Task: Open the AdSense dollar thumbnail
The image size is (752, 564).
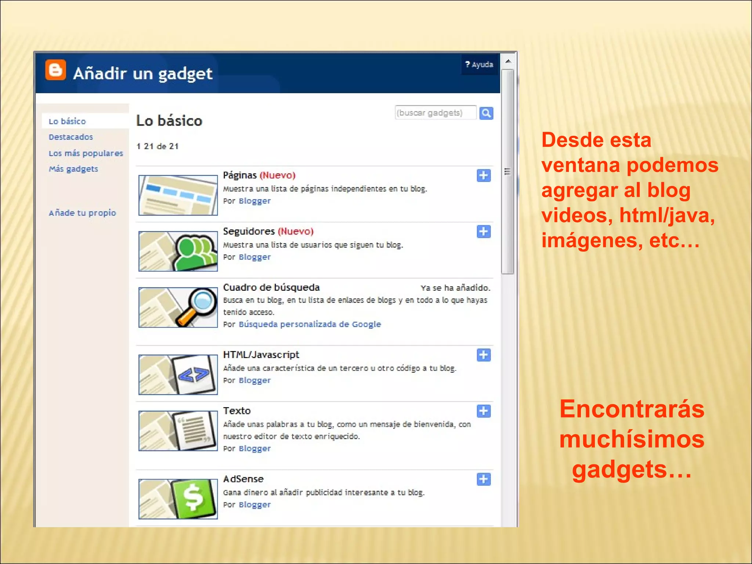Action: [x=178, y=499]
